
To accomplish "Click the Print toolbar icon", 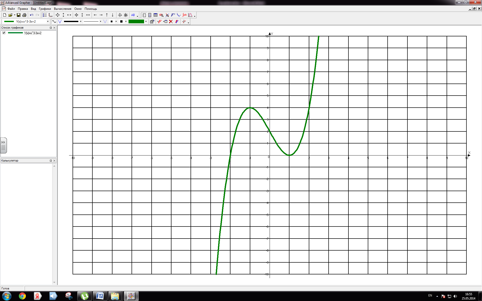I will (x=24, y=15).
